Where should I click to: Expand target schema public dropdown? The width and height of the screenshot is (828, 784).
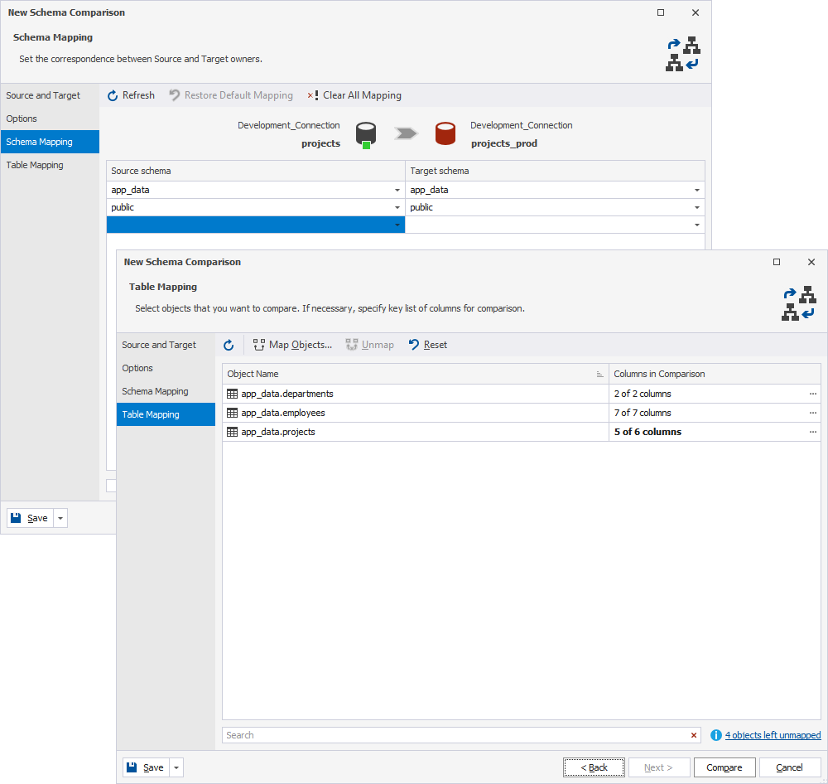point(697,208)
